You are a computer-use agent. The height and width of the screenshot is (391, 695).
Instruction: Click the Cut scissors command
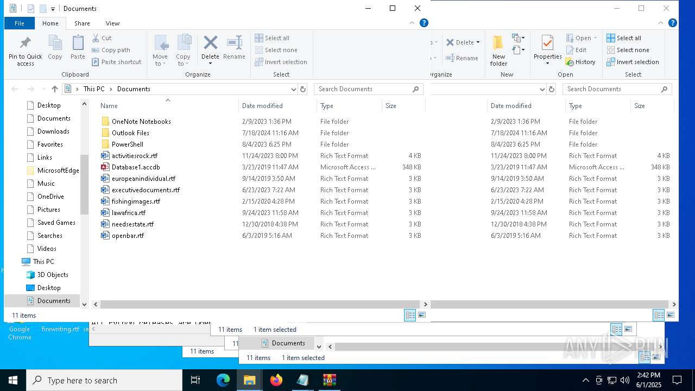[x=102, y=38]
